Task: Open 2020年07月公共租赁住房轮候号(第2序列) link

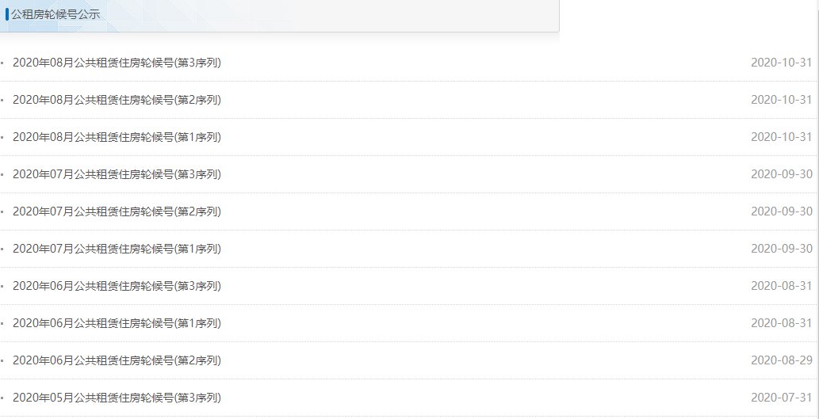Action: (x=117, y=211)
